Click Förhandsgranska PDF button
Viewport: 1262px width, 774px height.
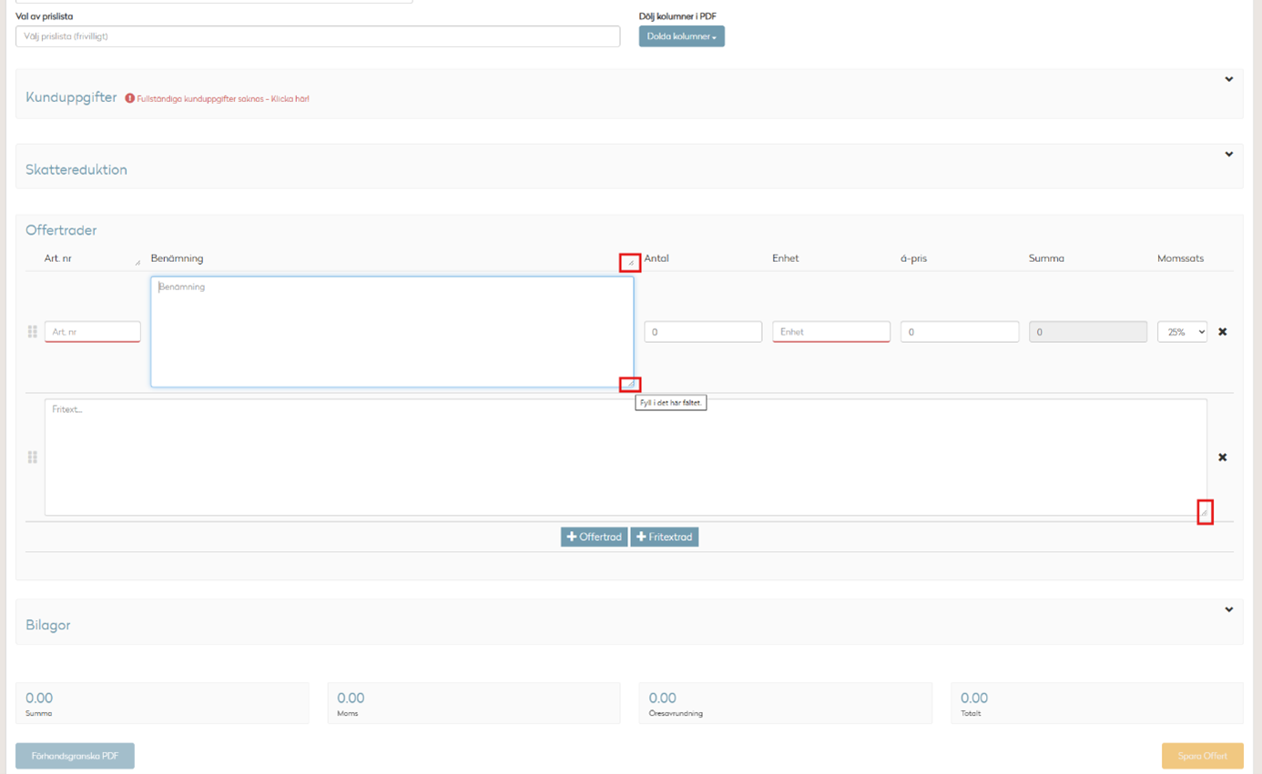coord(75,756)
